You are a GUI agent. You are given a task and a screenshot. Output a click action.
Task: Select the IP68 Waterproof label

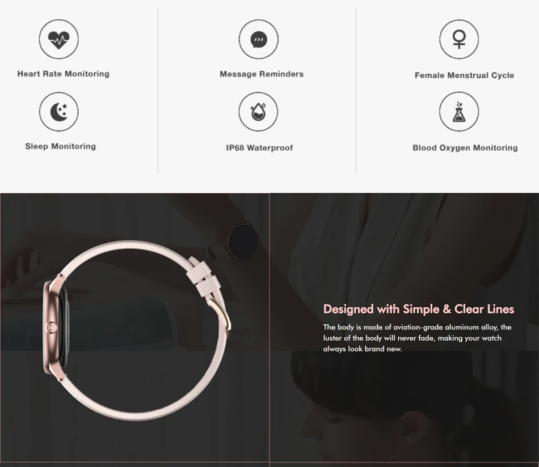[259, 148]
